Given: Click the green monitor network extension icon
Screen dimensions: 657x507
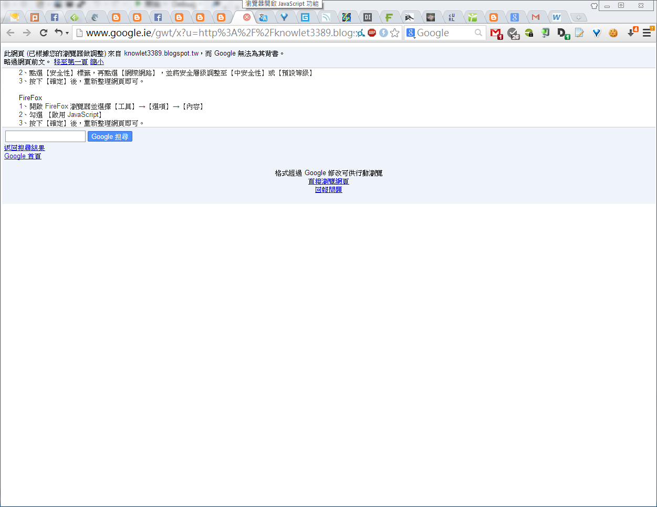Looking at the screenshot, I should pyautogui.click(x=546, y=33).
